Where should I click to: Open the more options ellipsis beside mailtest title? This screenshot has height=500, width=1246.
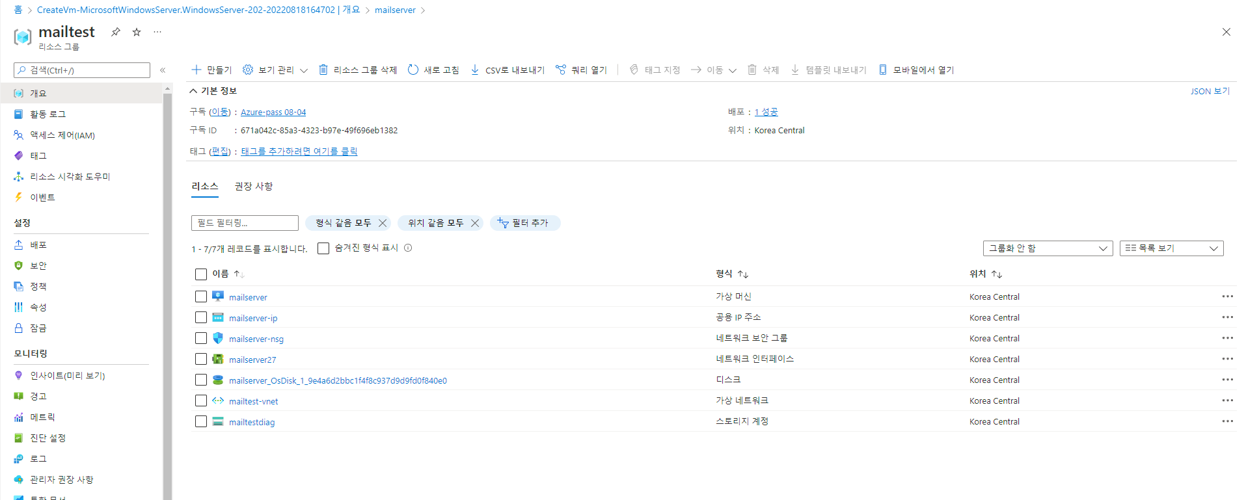157,32
